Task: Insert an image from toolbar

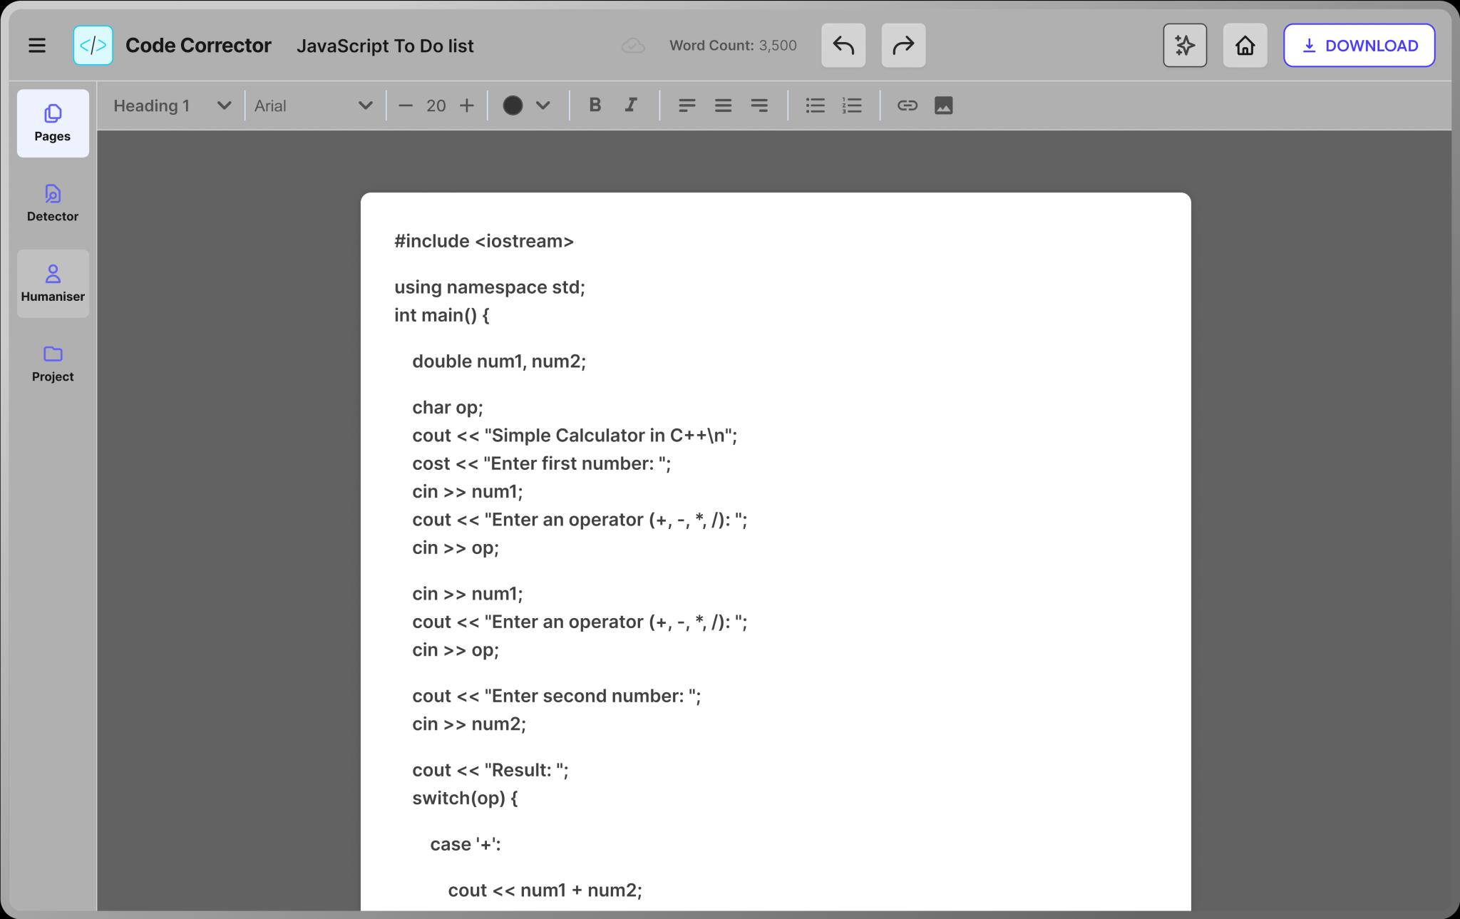Action: (943, 106)
